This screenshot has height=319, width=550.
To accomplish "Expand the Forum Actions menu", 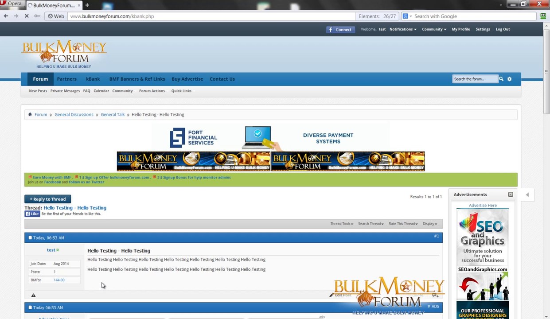I will pyautogui.click(x=152, y=91).
